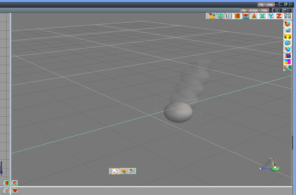Click the orange cube on axis line icon
This screenshot has height=195, width=296.
point(124,171)
